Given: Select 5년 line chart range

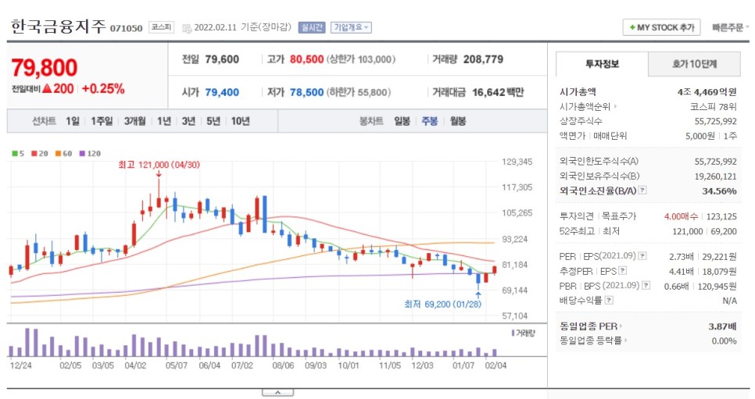Looking at the screenshot, I should pyautogui.click(x=213, y=121).
